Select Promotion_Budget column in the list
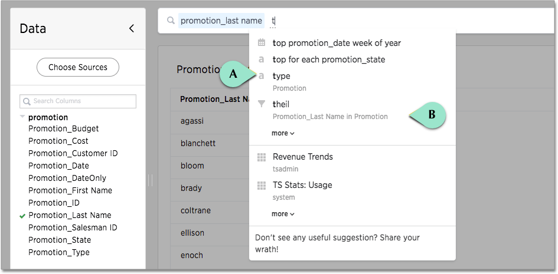The height and width of the screenshot is (274, 558). pyautogui.click(x=63, y=128)
